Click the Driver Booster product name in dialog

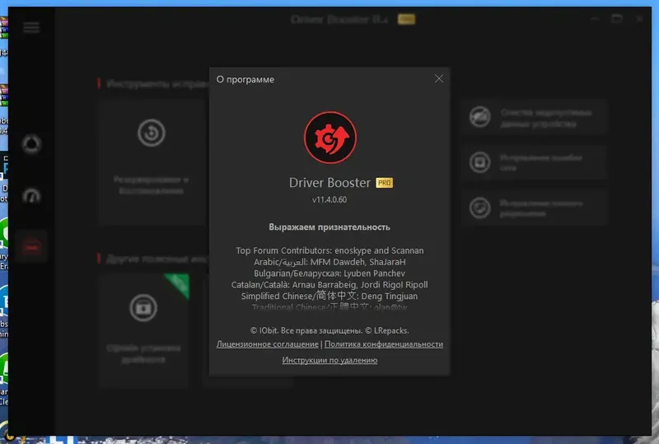click(x=329, y=183)
